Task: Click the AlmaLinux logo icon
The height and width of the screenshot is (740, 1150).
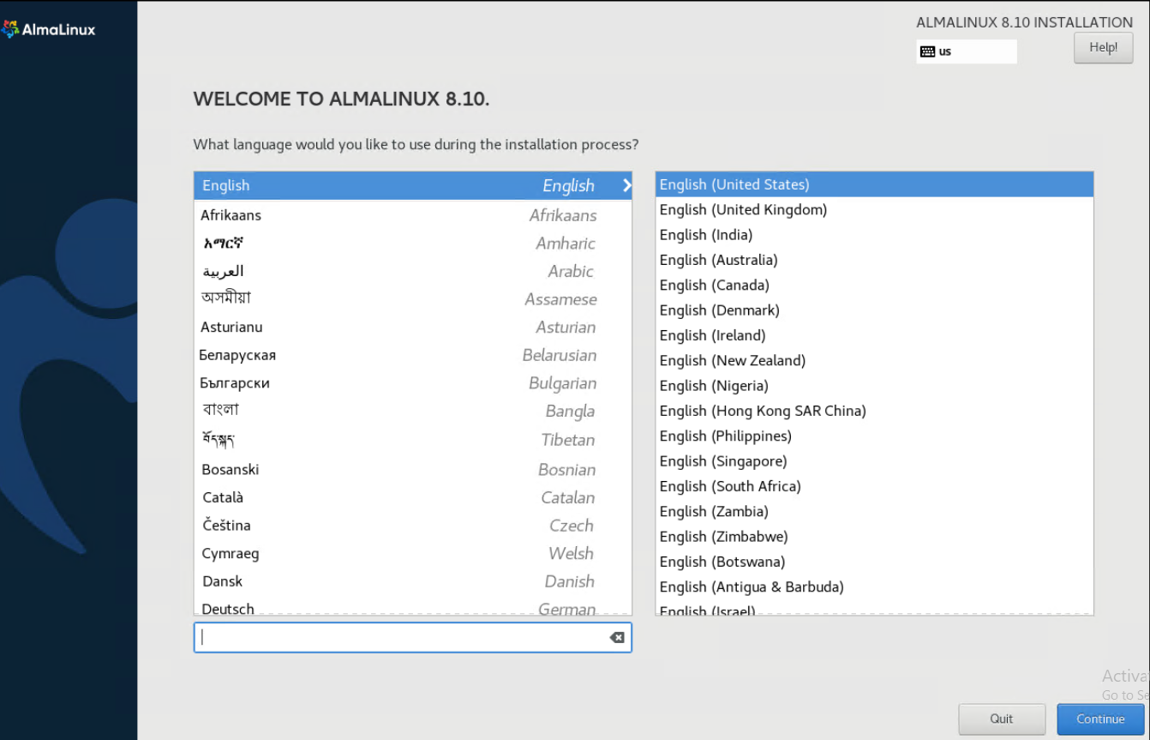Action: pos(11,30)
